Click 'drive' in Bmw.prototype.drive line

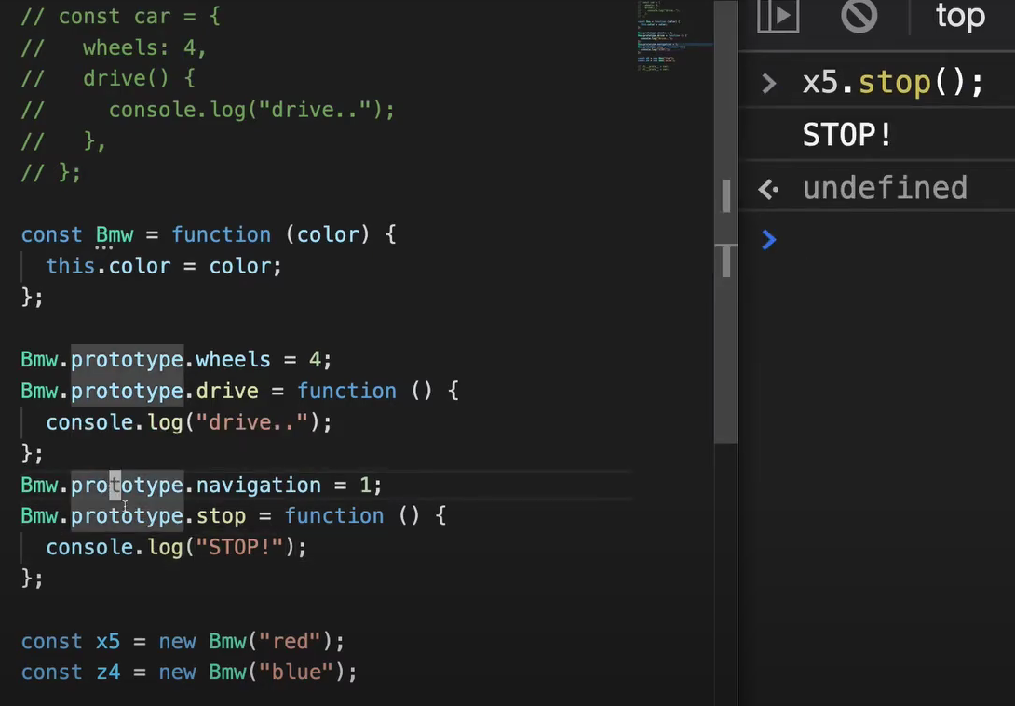[x=226, y=392]
